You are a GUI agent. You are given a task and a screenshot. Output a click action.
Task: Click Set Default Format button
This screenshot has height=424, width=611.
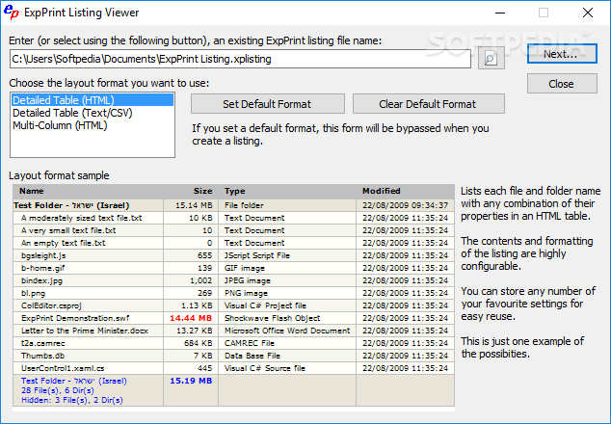(x=268, y=104)
